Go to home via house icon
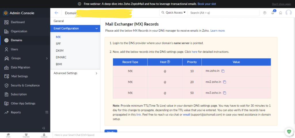 pos(280,13)
